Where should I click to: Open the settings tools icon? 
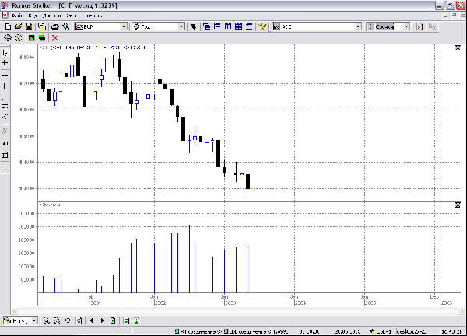pyautogui.click(x=65, y=26)
